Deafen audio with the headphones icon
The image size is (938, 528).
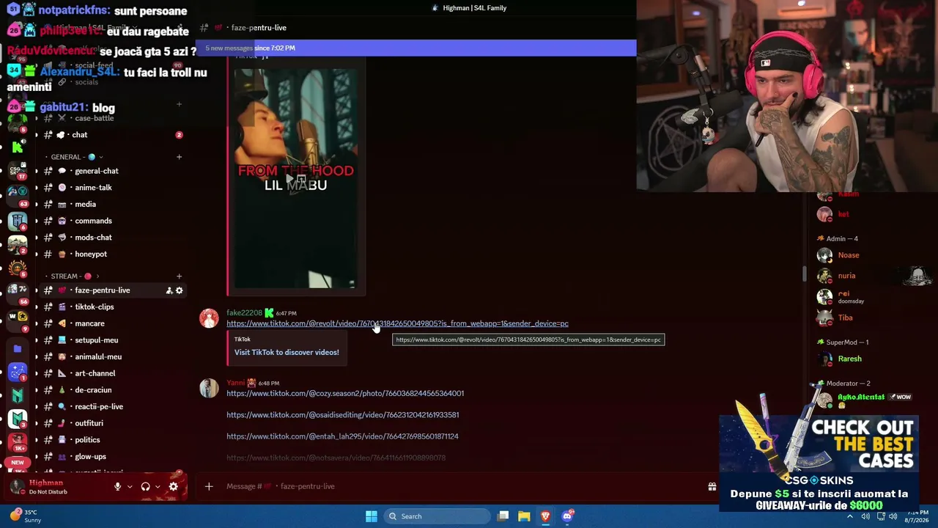point(145,486)
